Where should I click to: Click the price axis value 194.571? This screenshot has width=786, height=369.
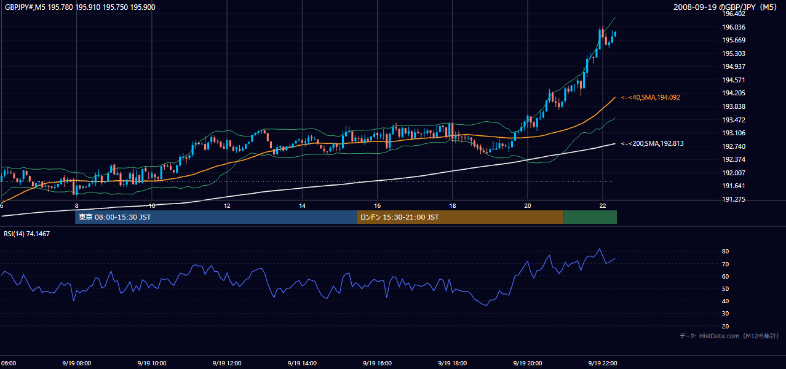[734, 80]
